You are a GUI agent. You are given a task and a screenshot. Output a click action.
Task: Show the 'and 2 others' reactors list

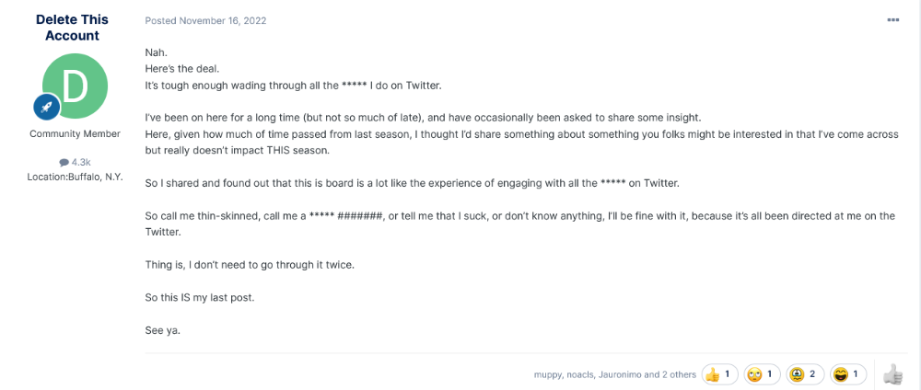coord(670,374)
